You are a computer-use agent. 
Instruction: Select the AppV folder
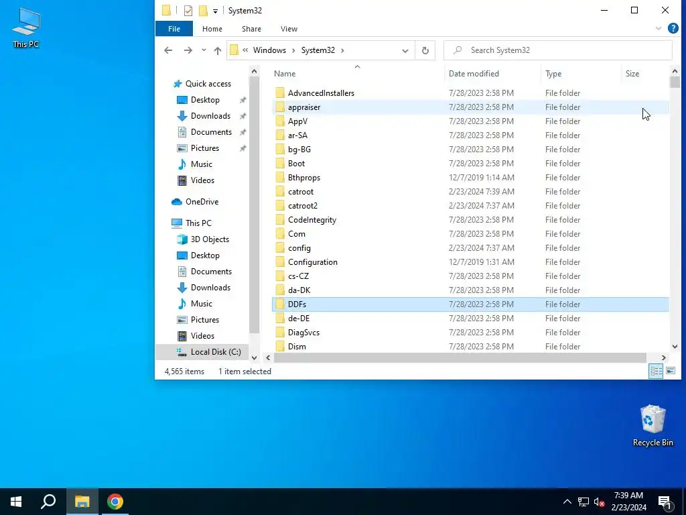(297, 121)
